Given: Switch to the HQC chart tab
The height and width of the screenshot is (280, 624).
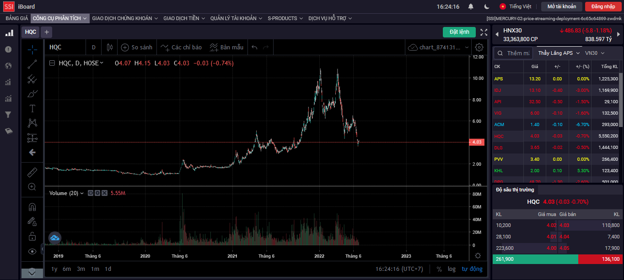Looking at the screenshot, I should coord(31,32).
